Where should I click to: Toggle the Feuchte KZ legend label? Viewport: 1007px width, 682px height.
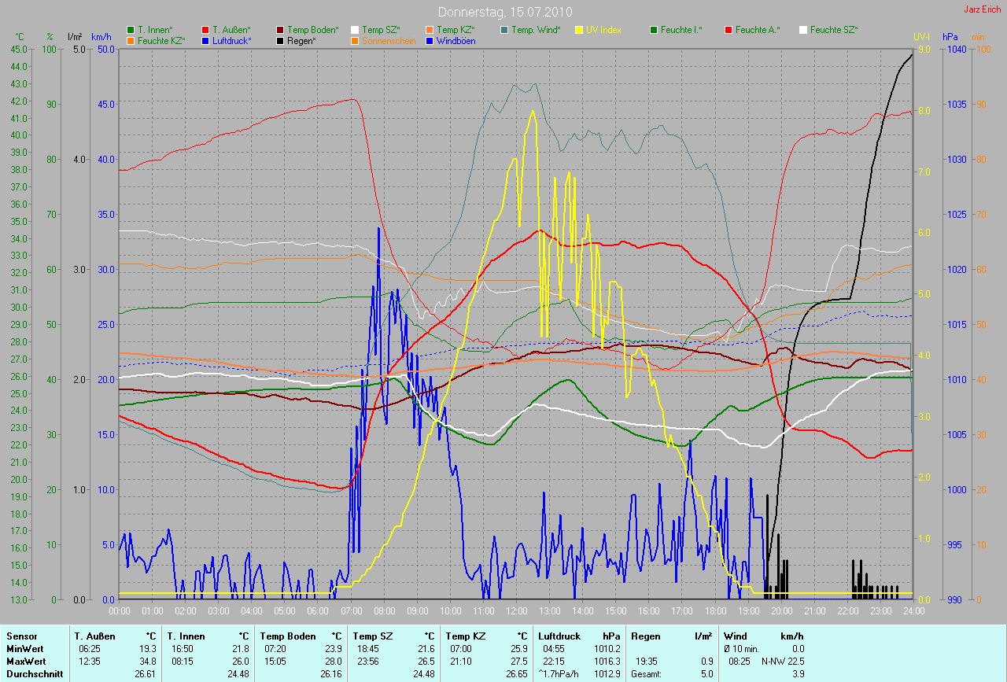(x=160, y=41)
